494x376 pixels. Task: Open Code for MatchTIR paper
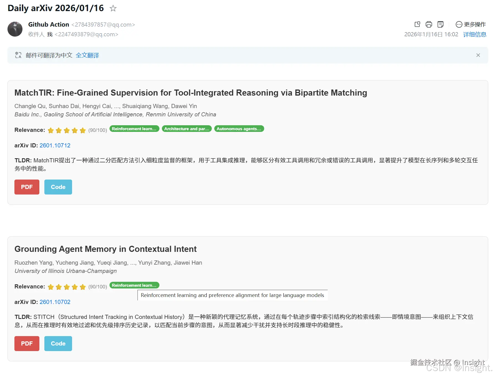pos(58,187)
